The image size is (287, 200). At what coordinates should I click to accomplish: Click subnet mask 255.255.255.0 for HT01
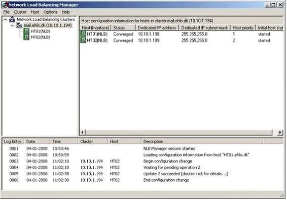(x=194, y=34)
